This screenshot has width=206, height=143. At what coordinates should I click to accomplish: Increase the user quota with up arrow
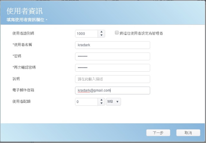101,100
